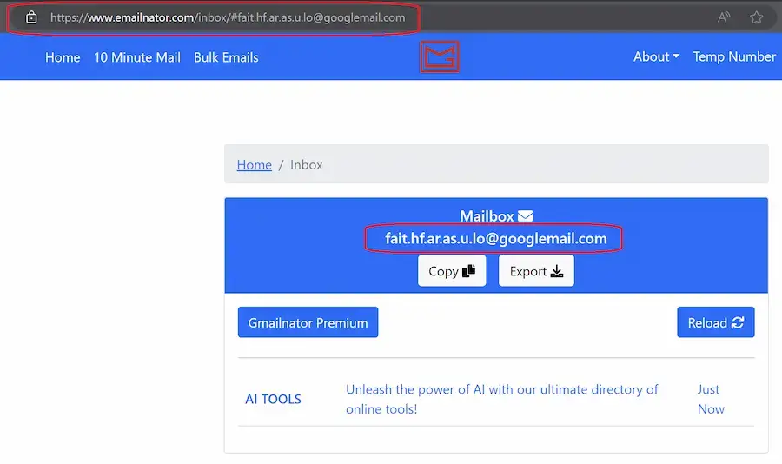This screenshot has width=782, height=464.
Task: Open the Home navigation link
Action: (63, 57)
